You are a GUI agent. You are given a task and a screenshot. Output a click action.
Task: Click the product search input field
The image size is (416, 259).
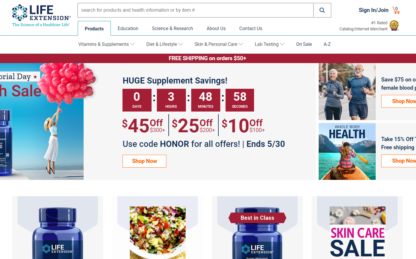point(196,10)
